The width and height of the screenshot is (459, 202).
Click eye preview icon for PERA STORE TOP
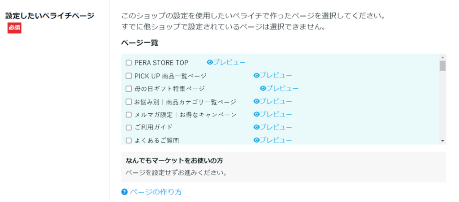pos(209,62)
